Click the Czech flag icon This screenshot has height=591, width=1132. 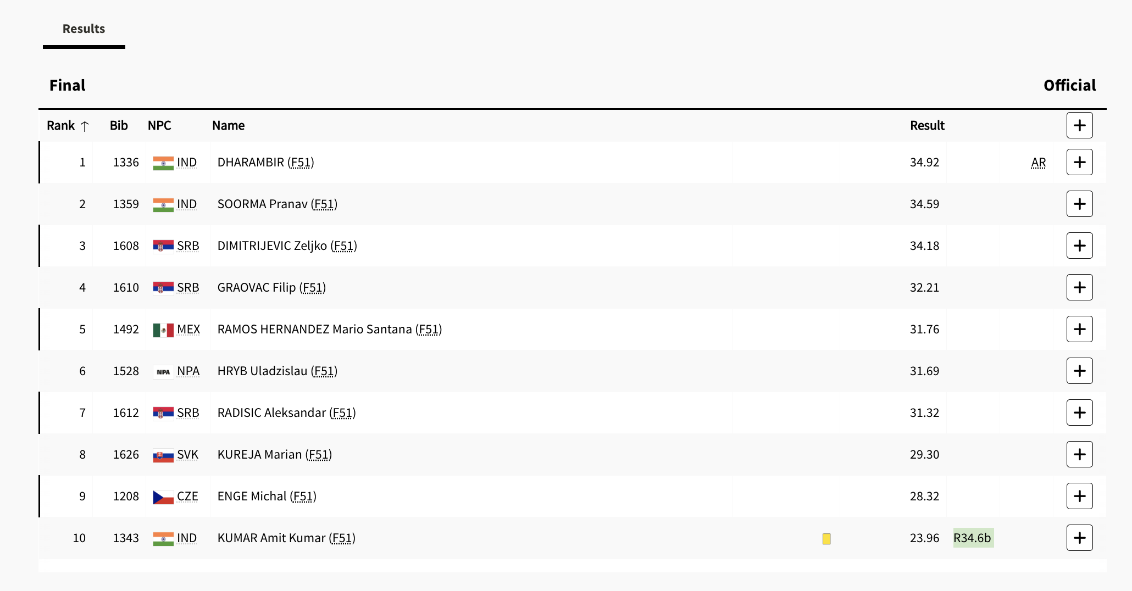[x=163, y=497]
